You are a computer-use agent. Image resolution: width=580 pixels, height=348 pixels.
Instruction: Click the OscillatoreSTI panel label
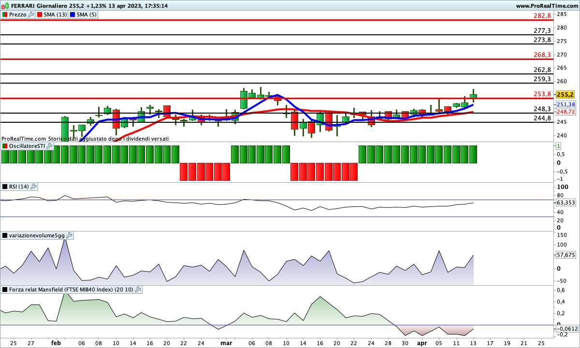click(27, 145)
